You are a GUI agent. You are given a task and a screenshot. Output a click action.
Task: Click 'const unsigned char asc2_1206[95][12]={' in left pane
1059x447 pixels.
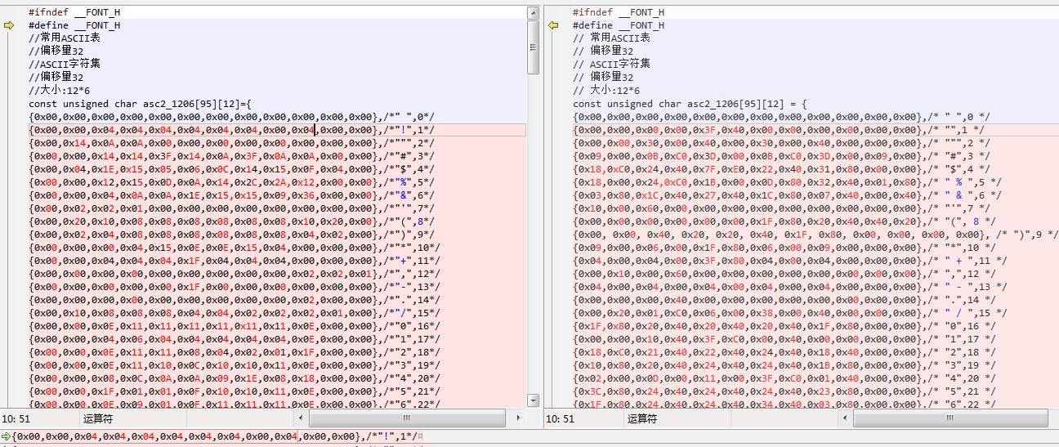coord(140,104)
